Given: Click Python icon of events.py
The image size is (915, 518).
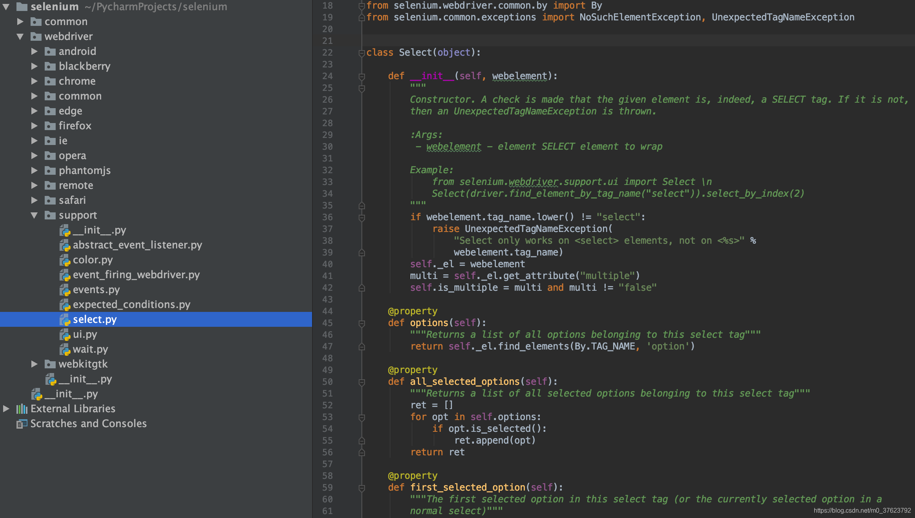Looking at the screenshot, I should (65, 290).
